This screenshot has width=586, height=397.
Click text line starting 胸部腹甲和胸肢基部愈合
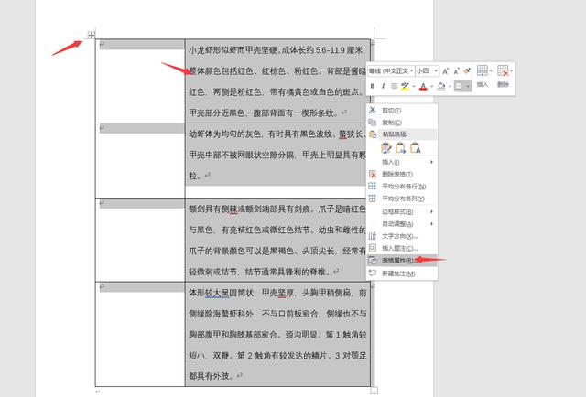click(x=277, y=335)
